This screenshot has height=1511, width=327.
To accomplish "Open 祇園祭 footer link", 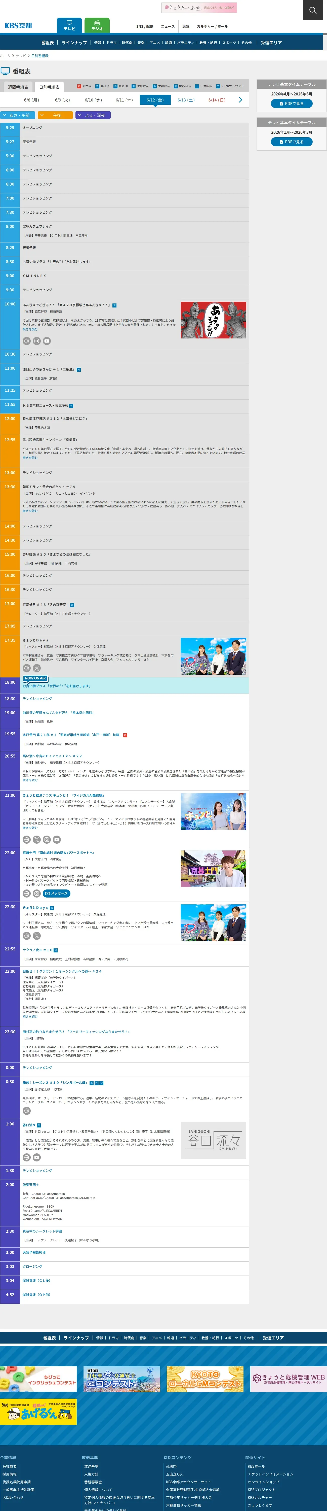I will pos(171,1466).
